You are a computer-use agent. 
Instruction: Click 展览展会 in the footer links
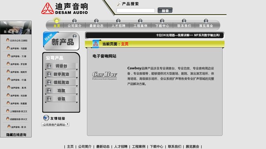[192, 147]
